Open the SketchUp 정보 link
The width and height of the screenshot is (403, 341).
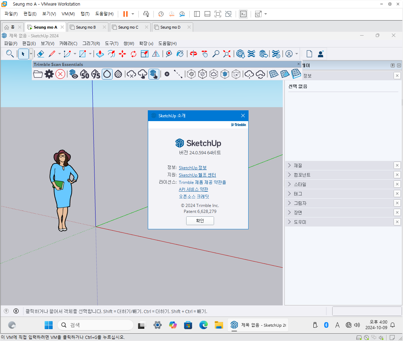193,168
